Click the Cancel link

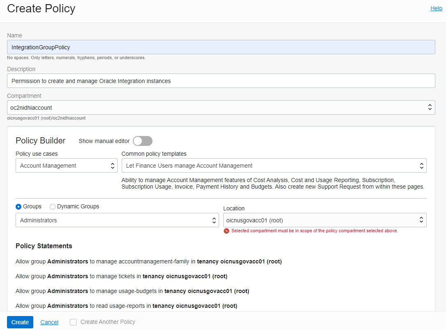49,322
